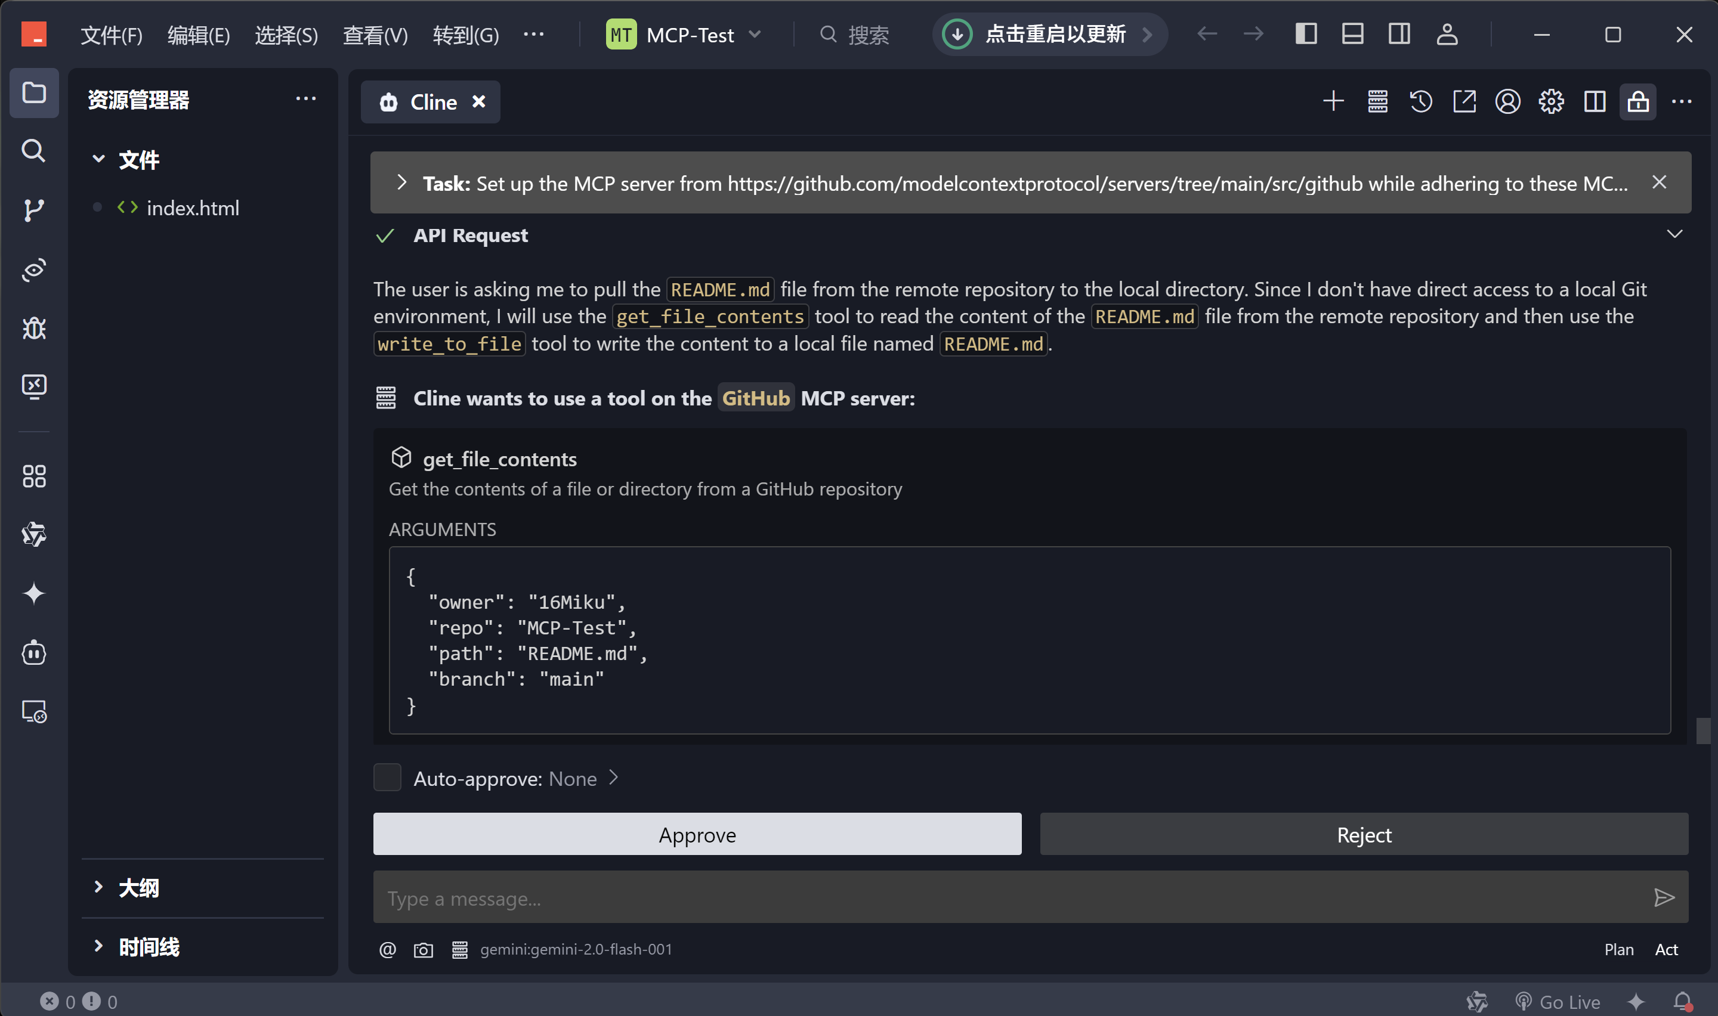
Task: Start a new Cline task with plus icon
Action: tap(1333, 102)
